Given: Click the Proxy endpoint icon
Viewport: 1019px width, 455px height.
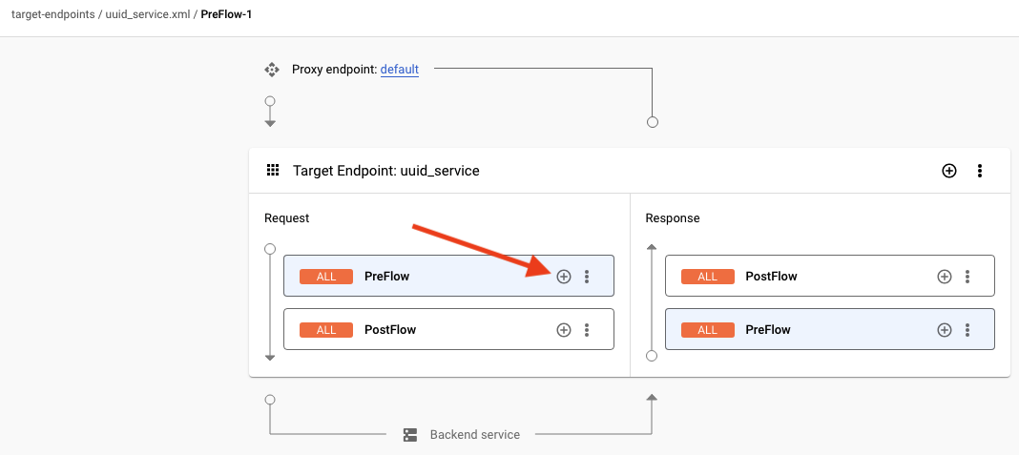Looking at the screenshot, I should pos(272,70).
